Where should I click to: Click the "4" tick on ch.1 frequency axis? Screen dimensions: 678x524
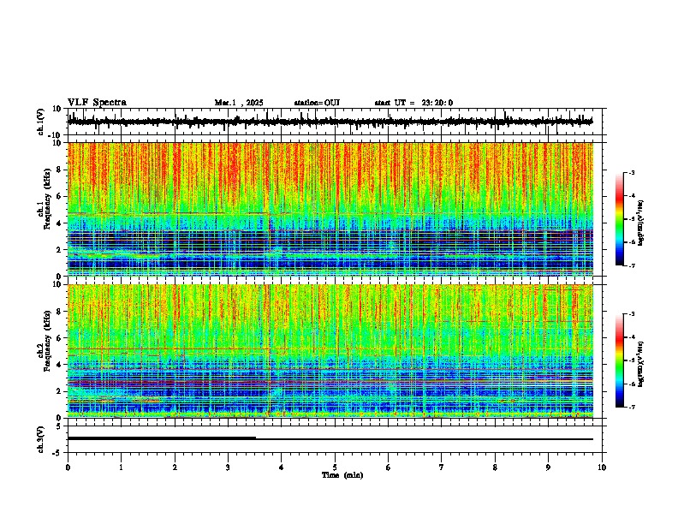coord(60,223)
